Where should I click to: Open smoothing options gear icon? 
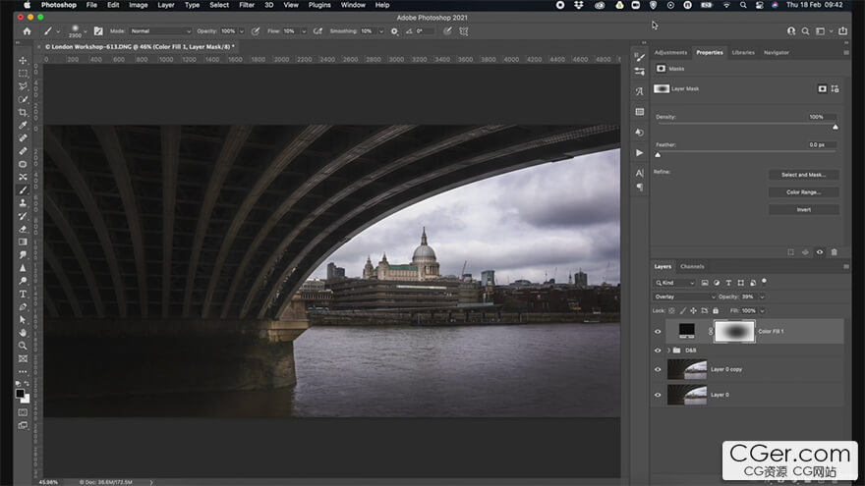(394, 31)
